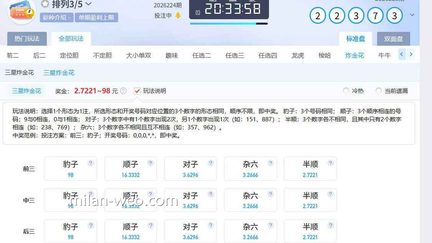This screenshot has height=243, width=432.
Task: Bet on 中三 杂六 at 3.2666
Action: [x=251, y=200]
